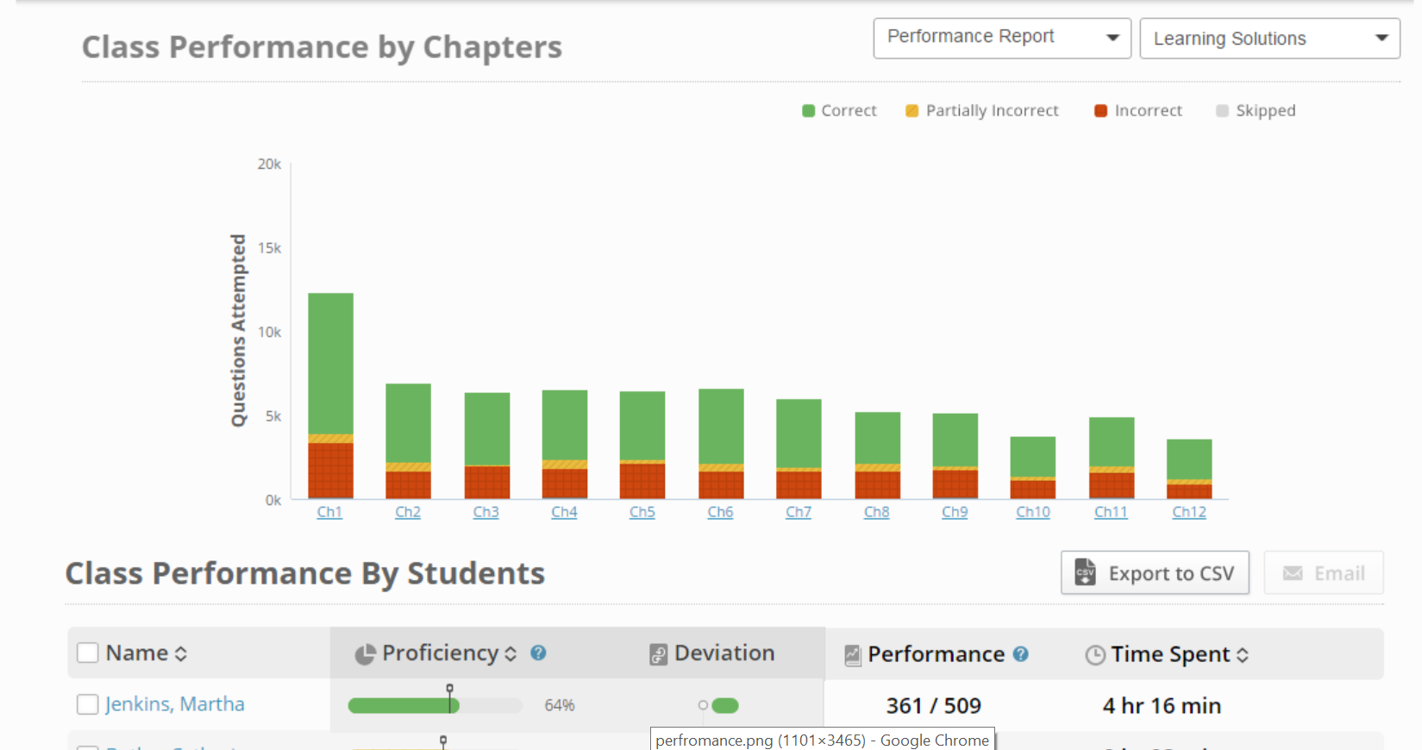Image resolution: width=1422 pixels, height=750 pixels.
Task: Click Jenkins, Martha's proficiency progress bar
Action: [435, 705]
